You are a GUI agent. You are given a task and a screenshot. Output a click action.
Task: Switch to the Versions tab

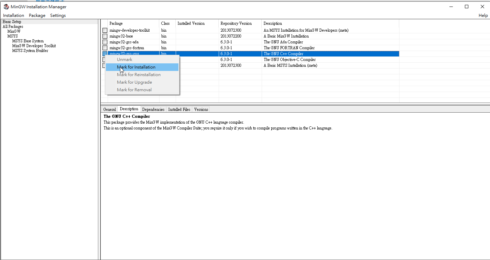point(201,110)
